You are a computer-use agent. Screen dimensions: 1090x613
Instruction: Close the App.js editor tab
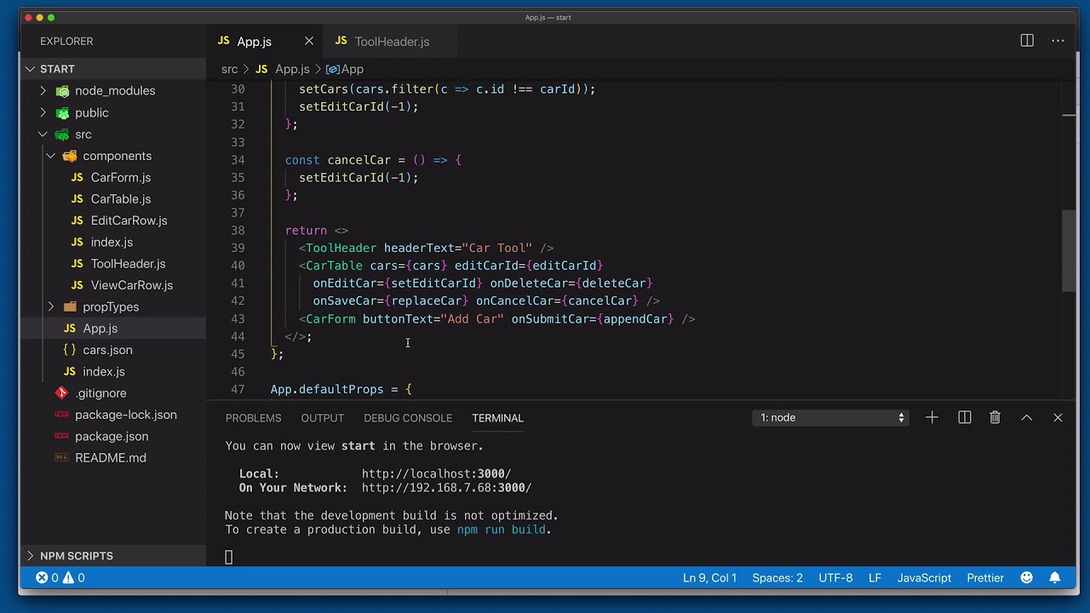coord(309,41)
